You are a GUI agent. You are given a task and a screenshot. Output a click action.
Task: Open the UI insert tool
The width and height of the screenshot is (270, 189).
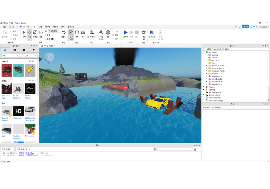(83, 34)
